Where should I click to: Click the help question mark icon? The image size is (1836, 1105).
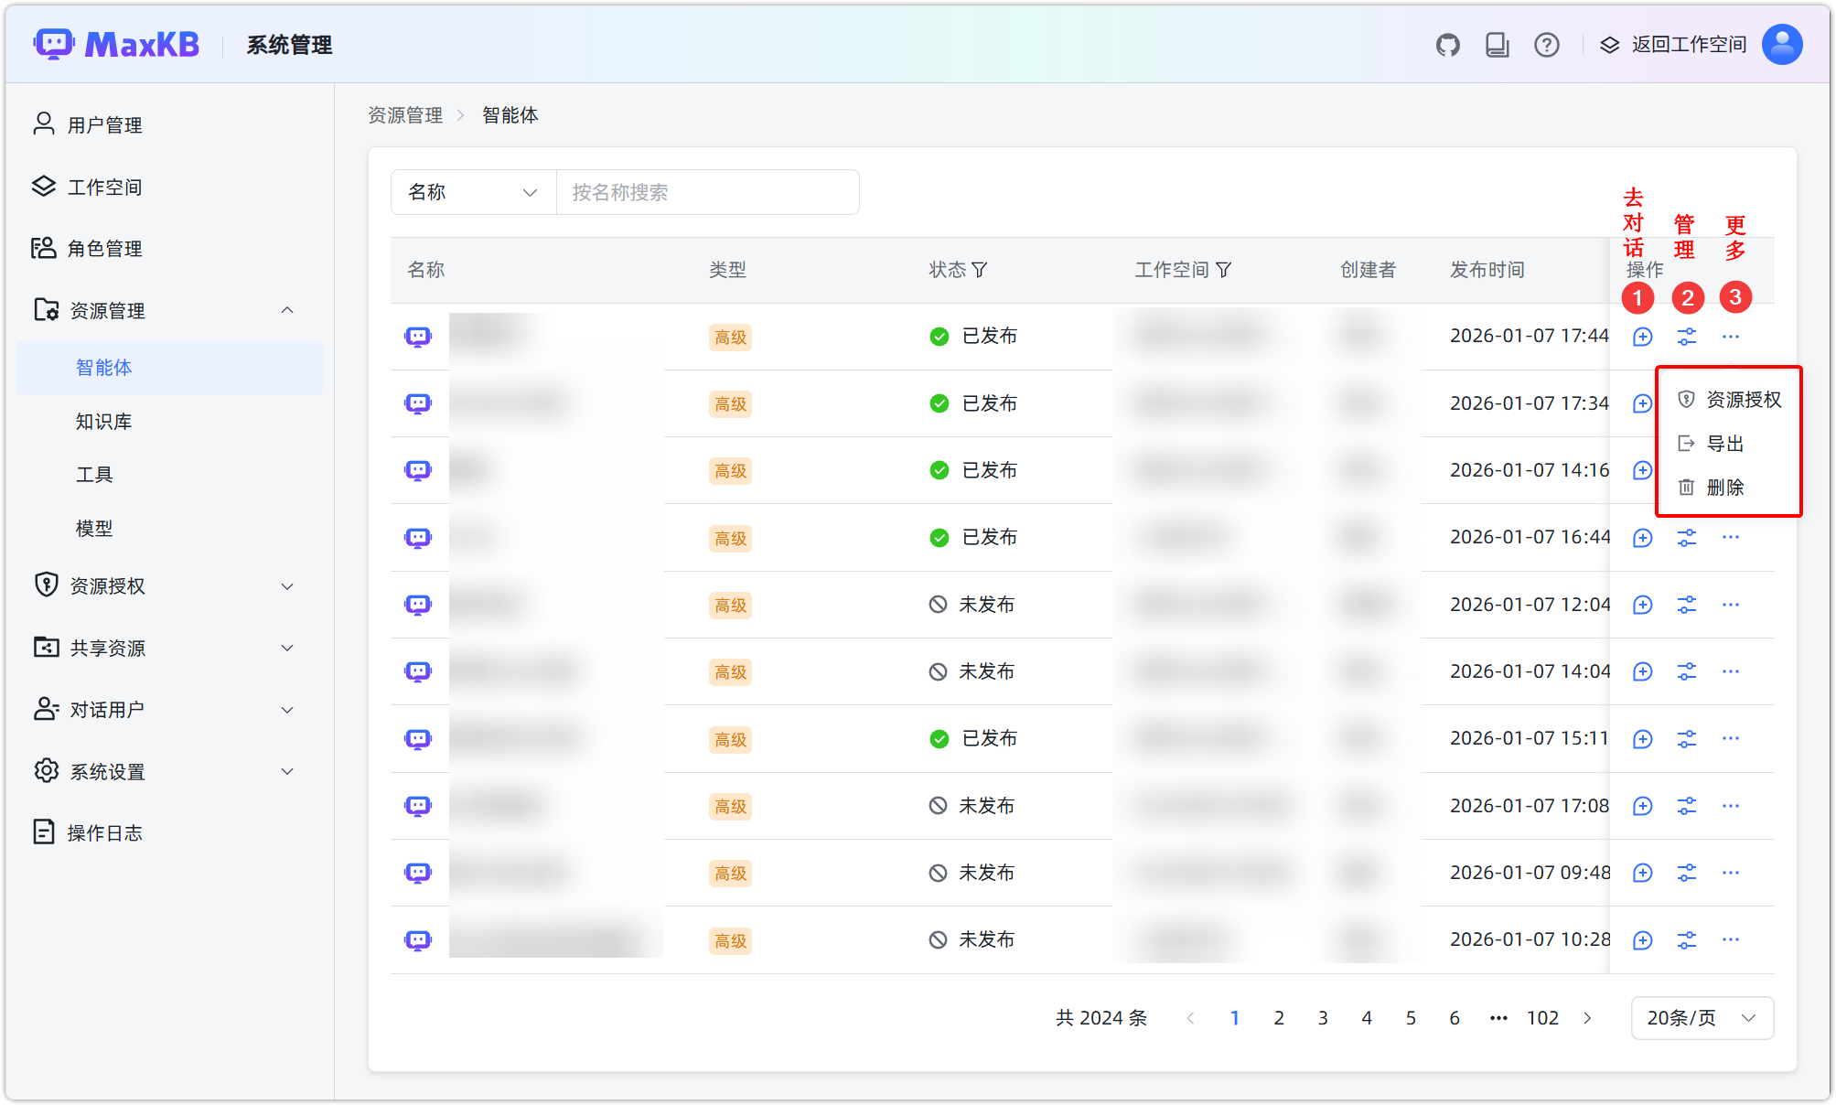tap(1547, 44)
